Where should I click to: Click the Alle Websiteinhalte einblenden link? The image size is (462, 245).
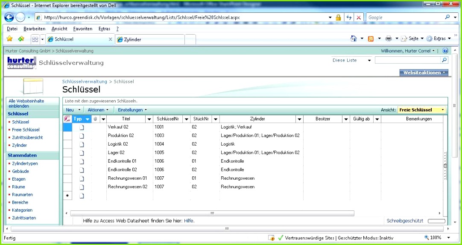click(x=26, y=103)
